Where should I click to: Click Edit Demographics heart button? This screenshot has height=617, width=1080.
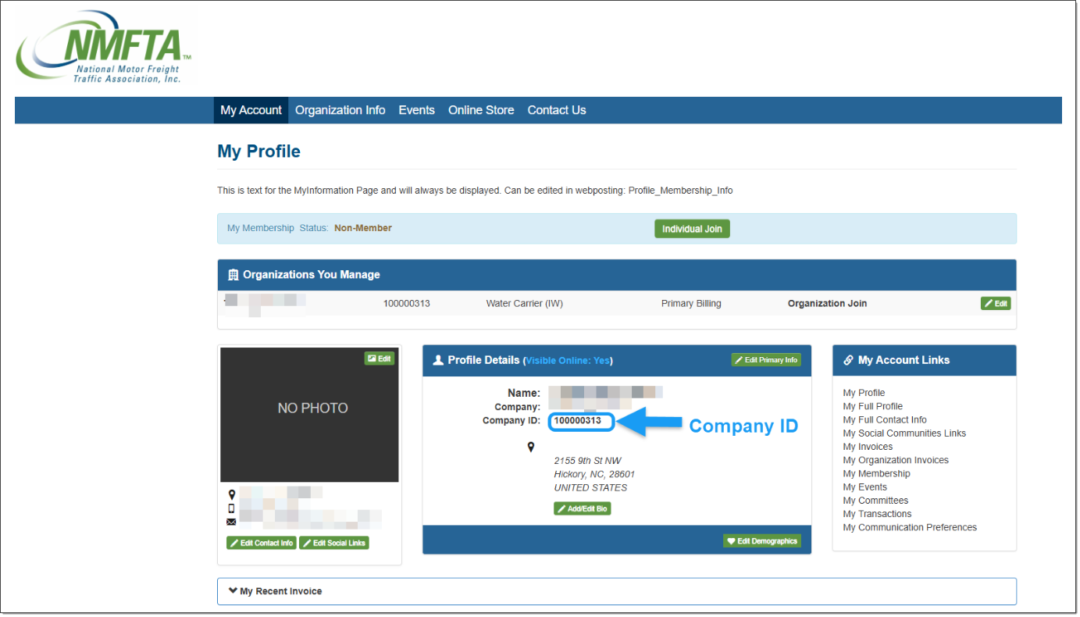[762, 541]
